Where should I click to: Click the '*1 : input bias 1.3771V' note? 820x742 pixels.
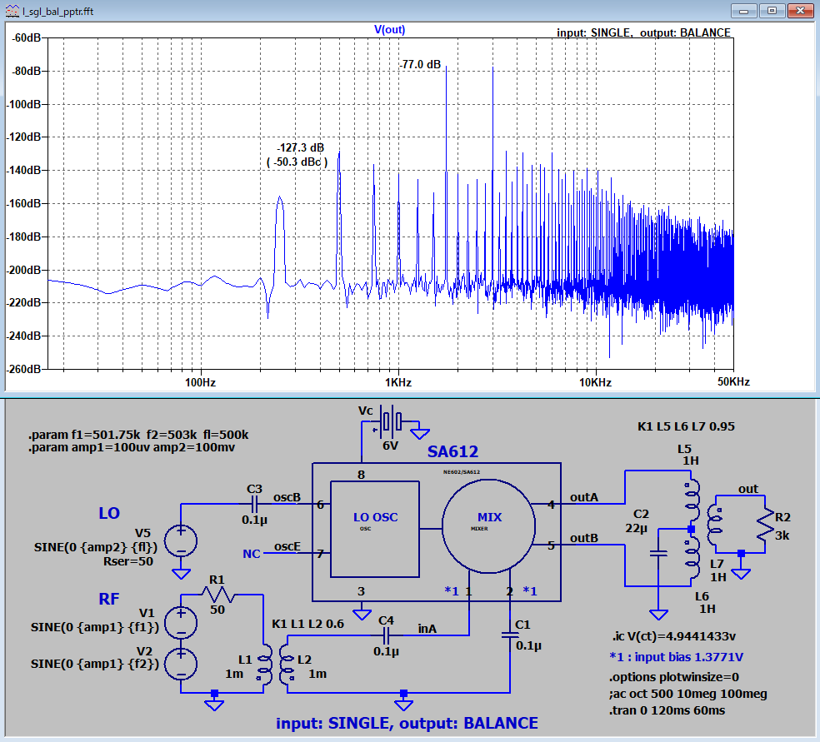tap(676, 657)
